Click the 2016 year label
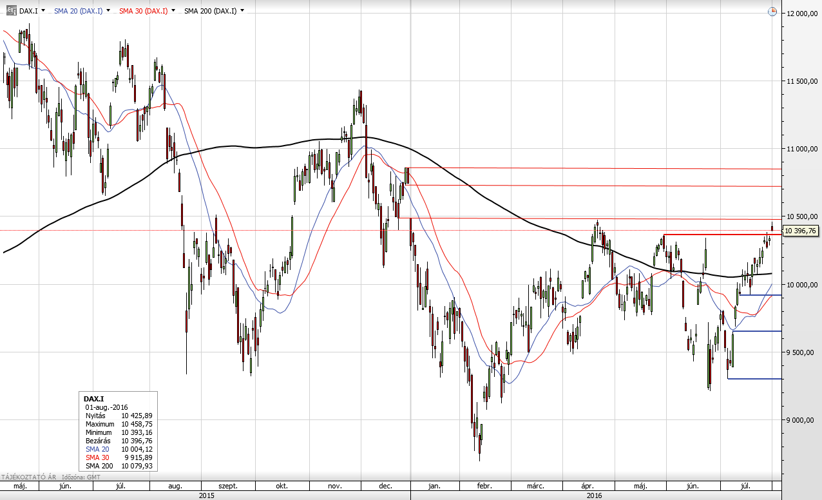822x500 pixels. (x=595, y=495)
